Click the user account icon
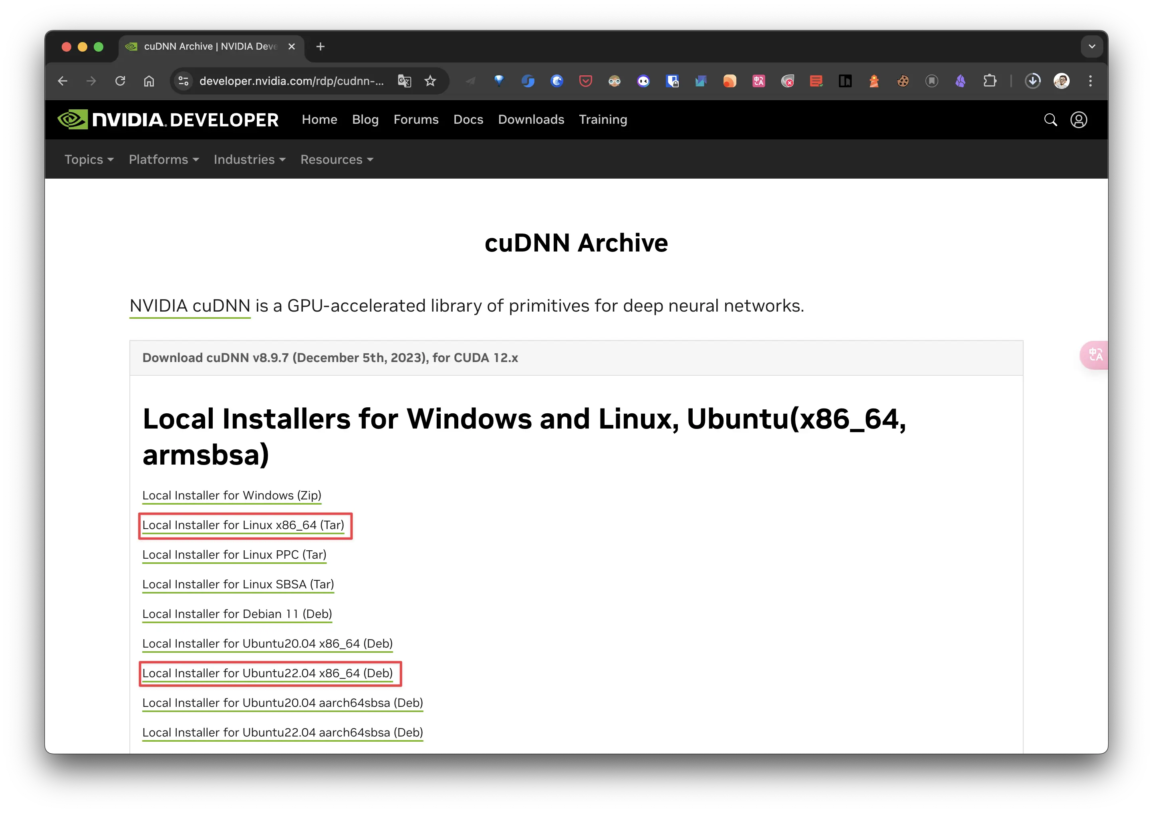 click(x=1078, y=119)
